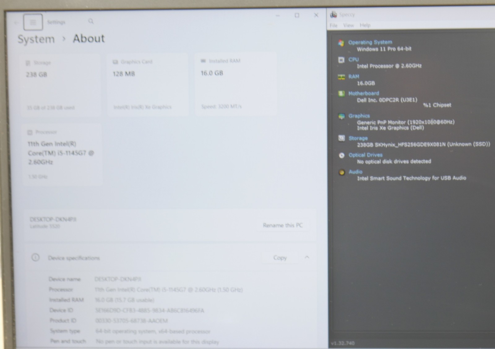Open the Speccy Help menu
The height and width of the screenshot is (349, 495).
pos(365,25)
